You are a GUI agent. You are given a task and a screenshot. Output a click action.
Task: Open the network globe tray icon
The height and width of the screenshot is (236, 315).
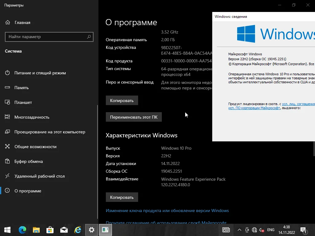tap(254, 230)
